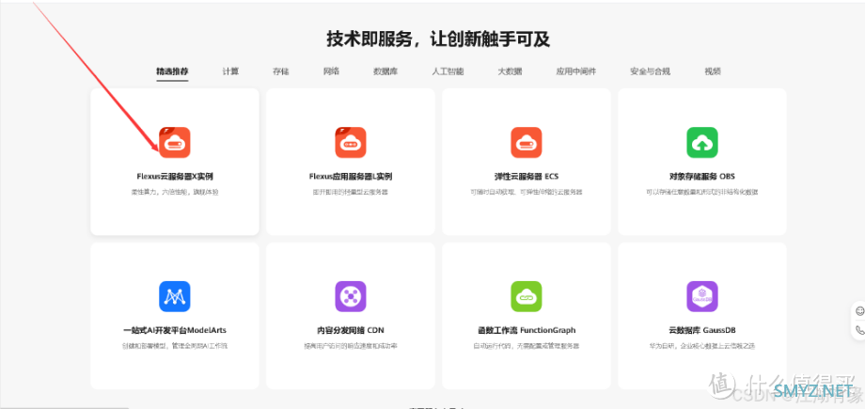Switch to the 应用中间件 tab
Viewport: 865px width, 409px height.
tap(576, 71)
